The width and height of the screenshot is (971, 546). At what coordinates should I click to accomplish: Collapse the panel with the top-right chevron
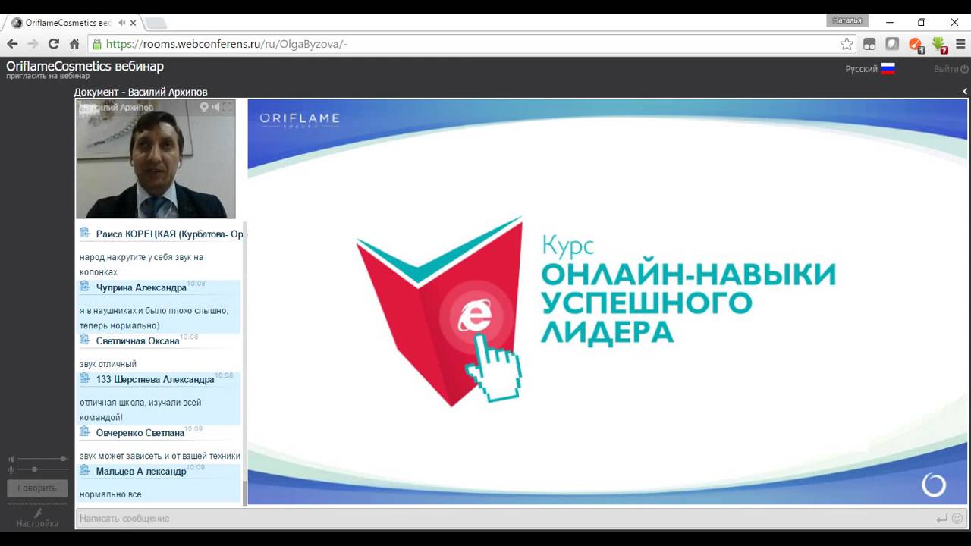pyautogui.click(x=965, y=92)
